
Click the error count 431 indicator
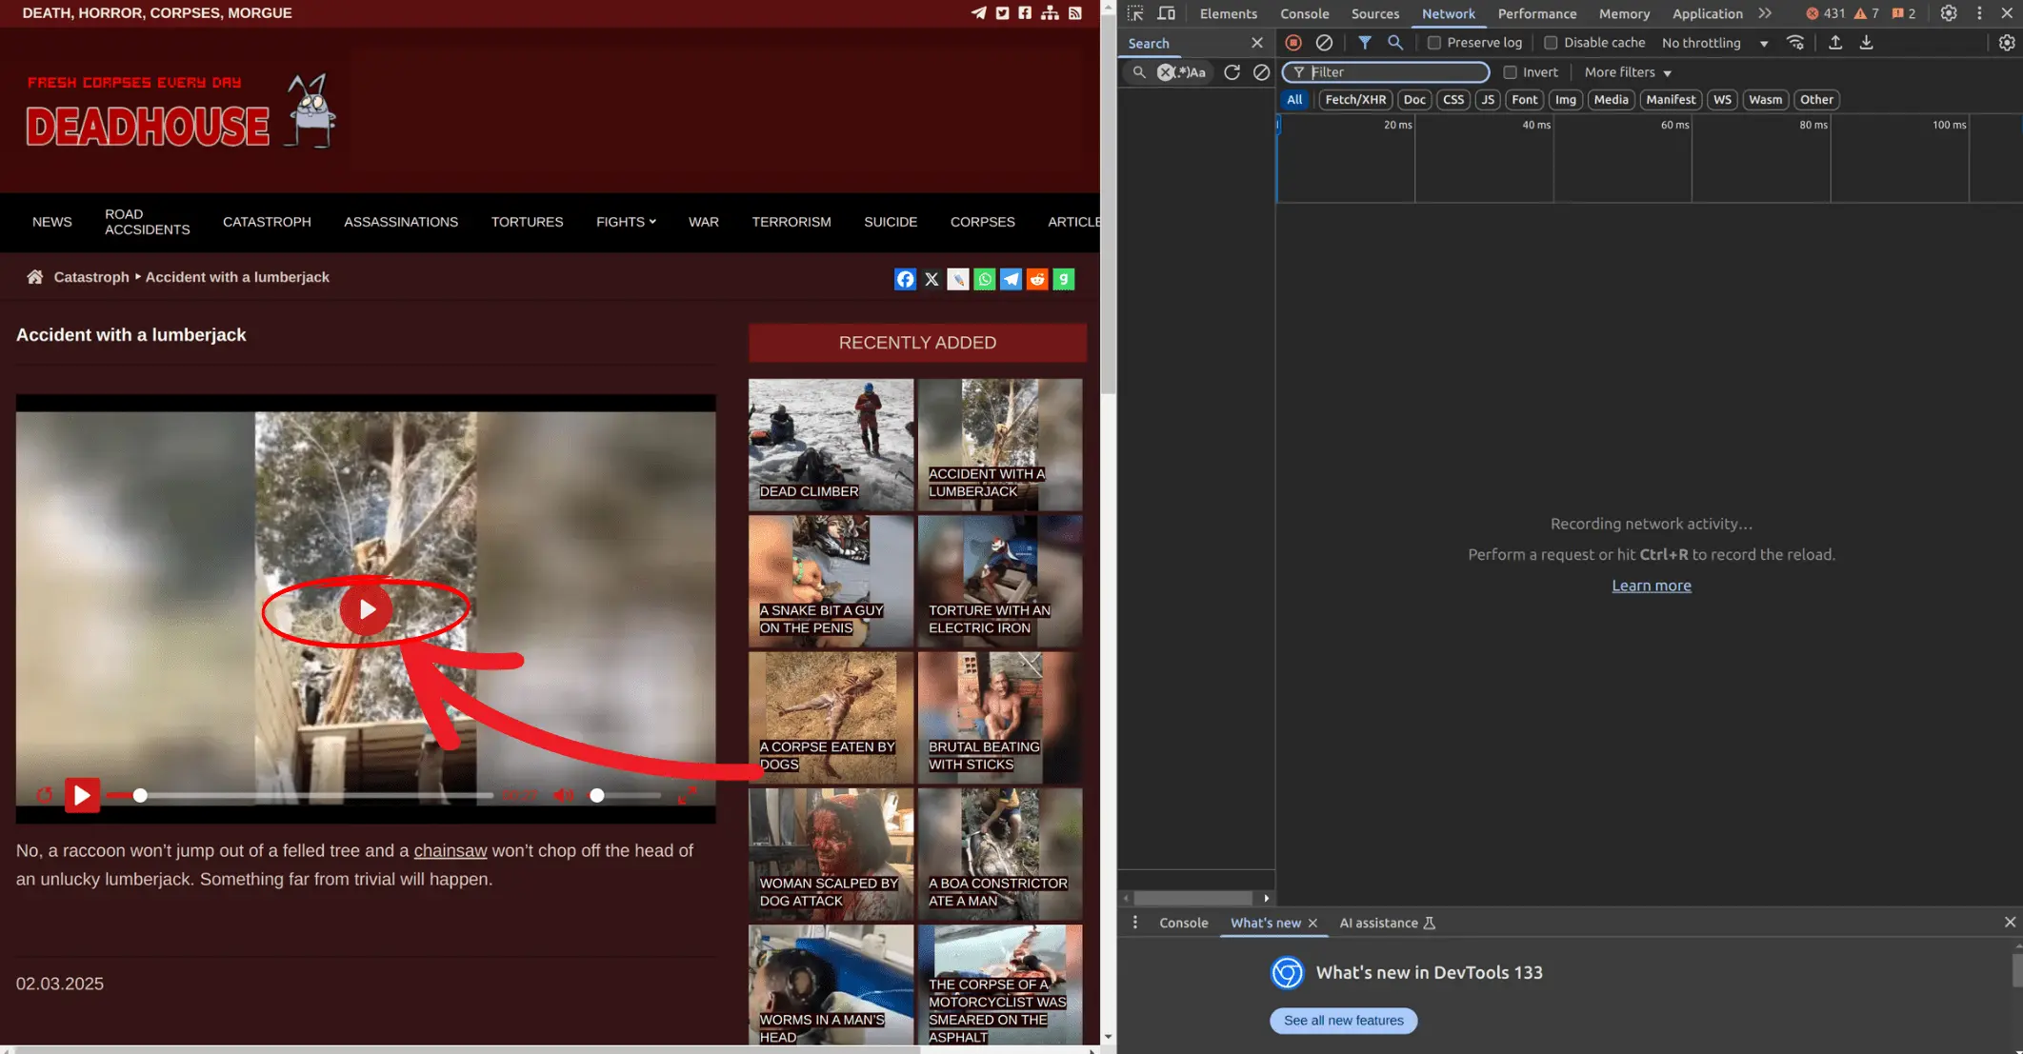[1825, 13]
